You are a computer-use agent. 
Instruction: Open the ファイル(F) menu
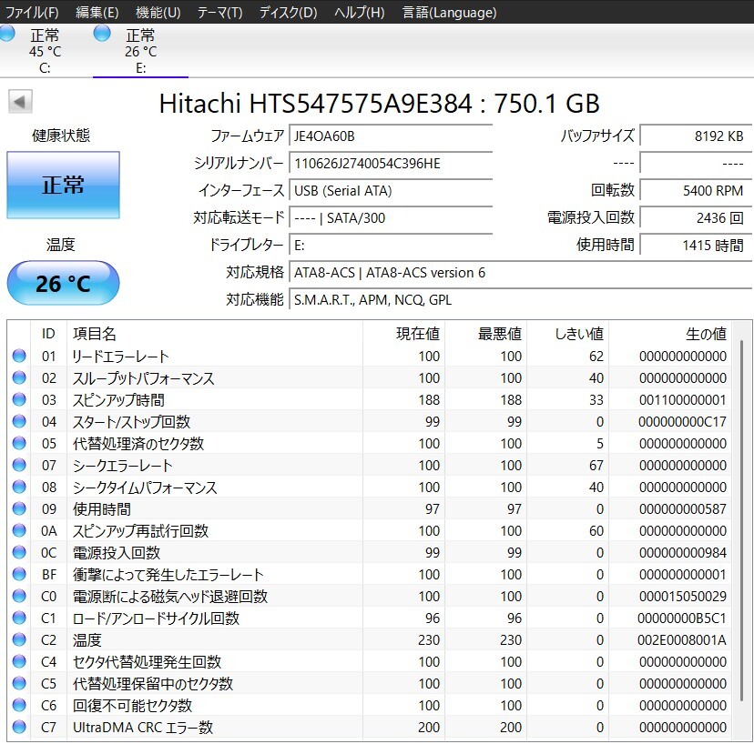click(x=32, y=12)
